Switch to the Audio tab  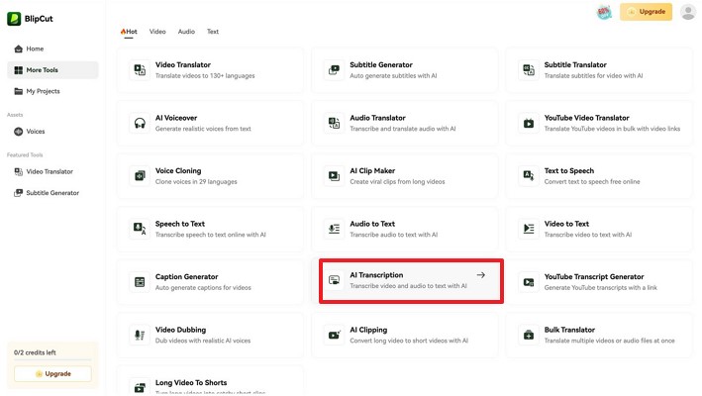tap(186, 32)
